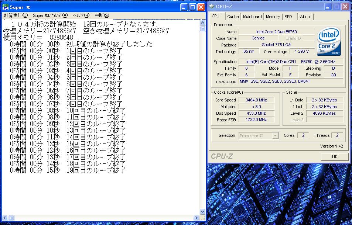Screen dimensions: 352x225
Task: Click the Super π vertical scrollbar thumb
Action: click(x=202, y=29)
